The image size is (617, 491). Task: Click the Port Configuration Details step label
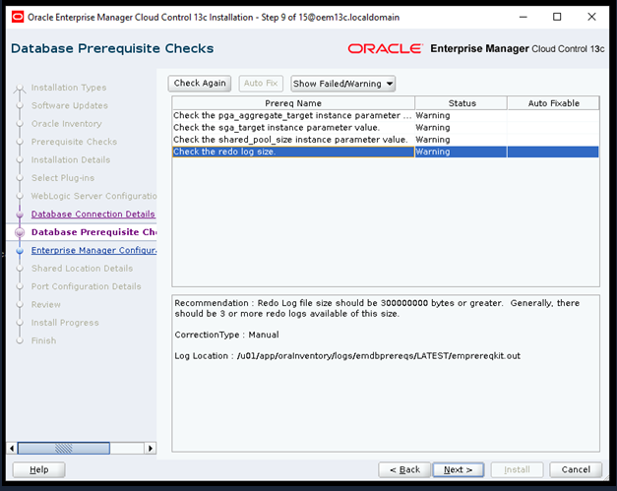point(87,286)
